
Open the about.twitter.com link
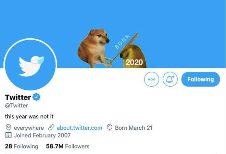click(79, 128)
